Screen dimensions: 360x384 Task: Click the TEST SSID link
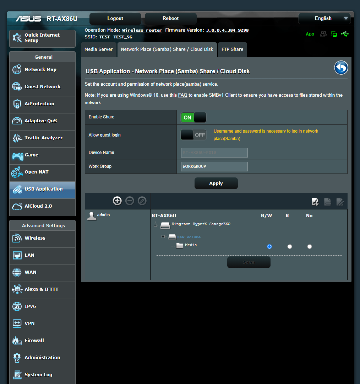[x=104, y=37]
